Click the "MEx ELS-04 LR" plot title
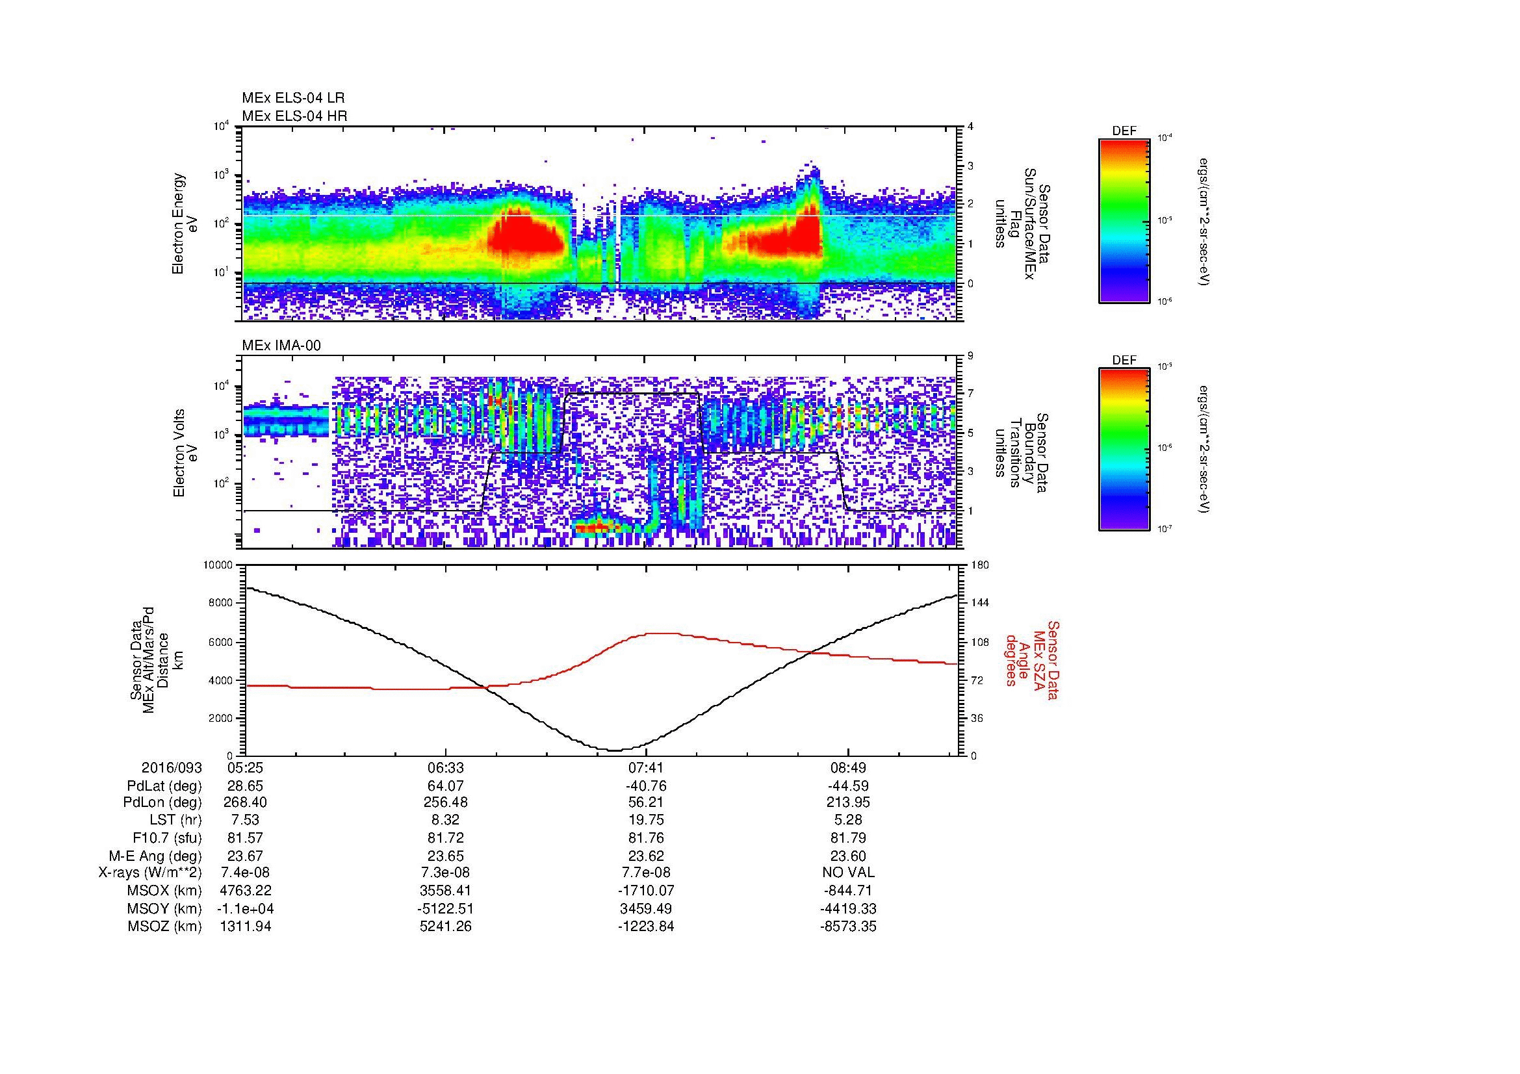Screen dimensions: 1520x1074 (x=293, y=98)
